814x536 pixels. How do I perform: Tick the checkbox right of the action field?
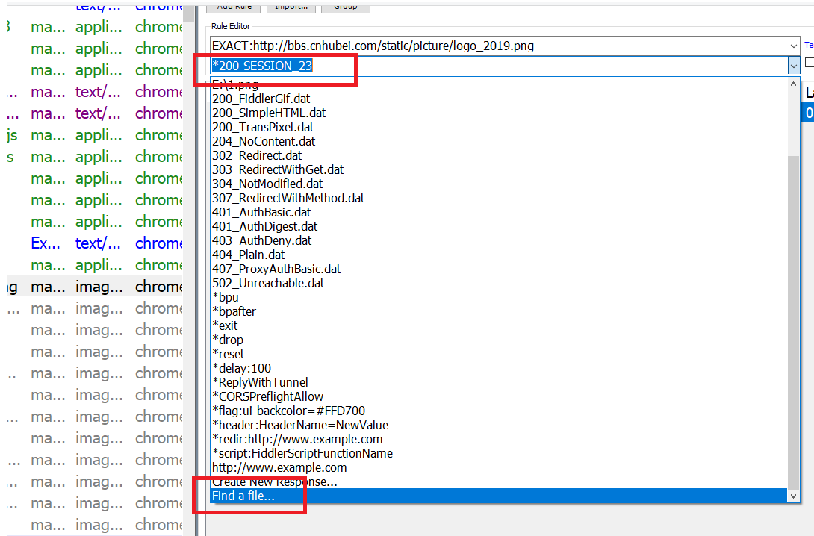[810, 62]
